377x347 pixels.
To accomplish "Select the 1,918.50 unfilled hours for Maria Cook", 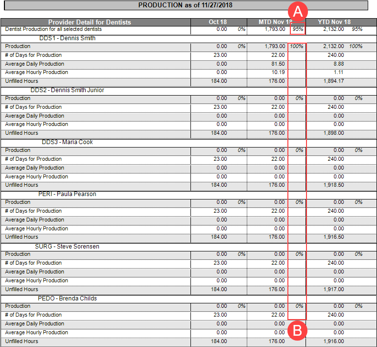I will [x=333, y=185].
